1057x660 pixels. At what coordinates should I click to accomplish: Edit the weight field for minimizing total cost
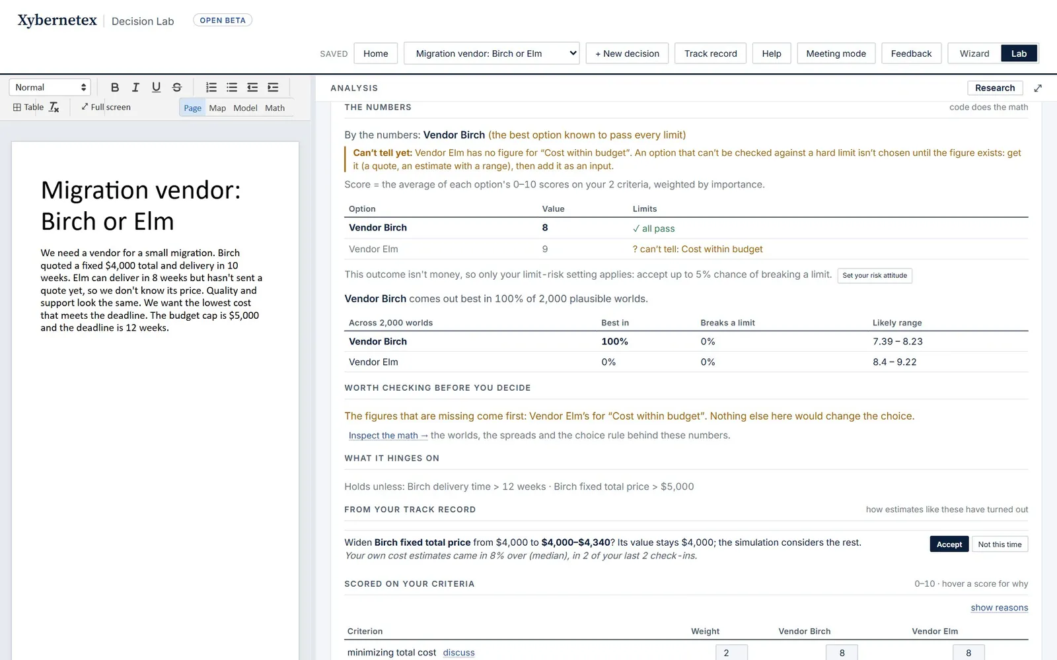point(731,653)
